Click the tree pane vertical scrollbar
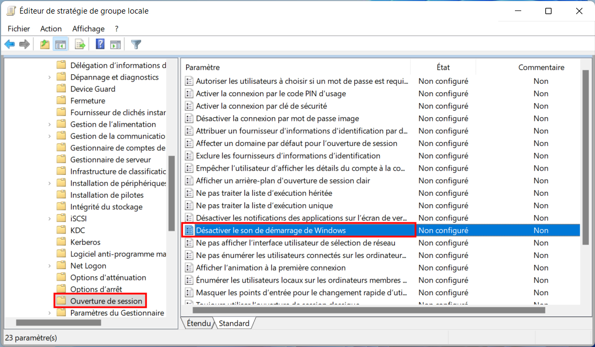Image resolution: width=595 pixels, height=347 pixels. coord(172,193)
